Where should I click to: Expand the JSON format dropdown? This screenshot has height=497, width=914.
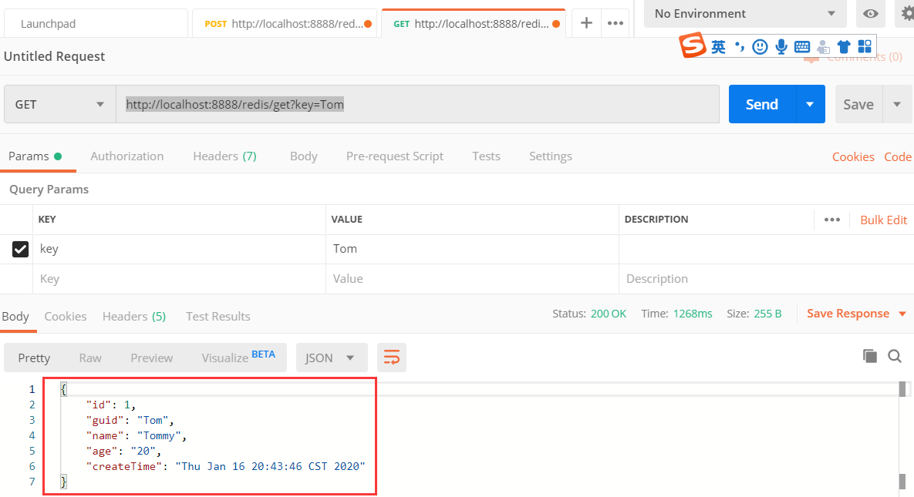coord(331,358)
